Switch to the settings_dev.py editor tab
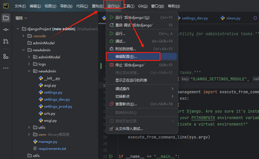Image resolution: width=259 pixels, height=159 pixels. tap(195, 18)
